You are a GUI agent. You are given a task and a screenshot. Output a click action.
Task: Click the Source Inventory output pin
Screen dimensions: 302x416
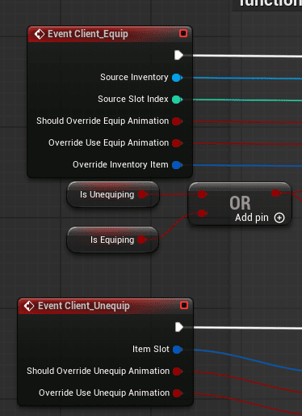coord(177,78)
